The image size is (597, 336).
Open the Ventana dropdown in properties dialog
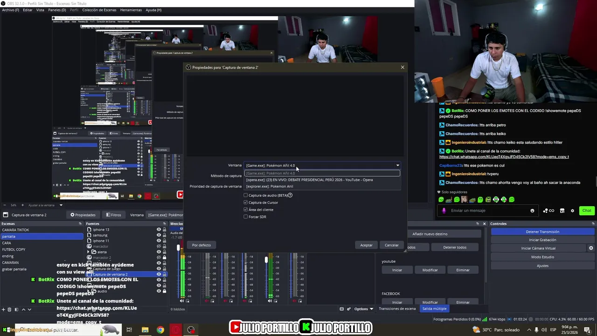click(322, 165)
